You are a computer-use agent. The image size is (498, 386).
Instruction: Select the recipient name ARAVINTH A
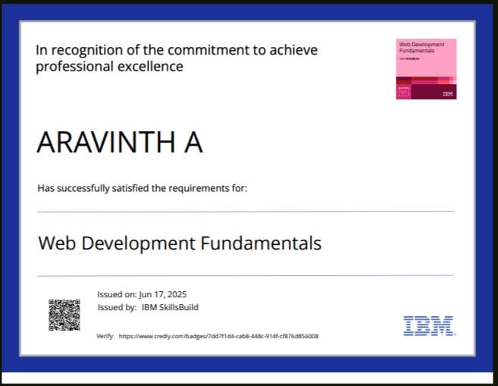[x=120, y=142]
